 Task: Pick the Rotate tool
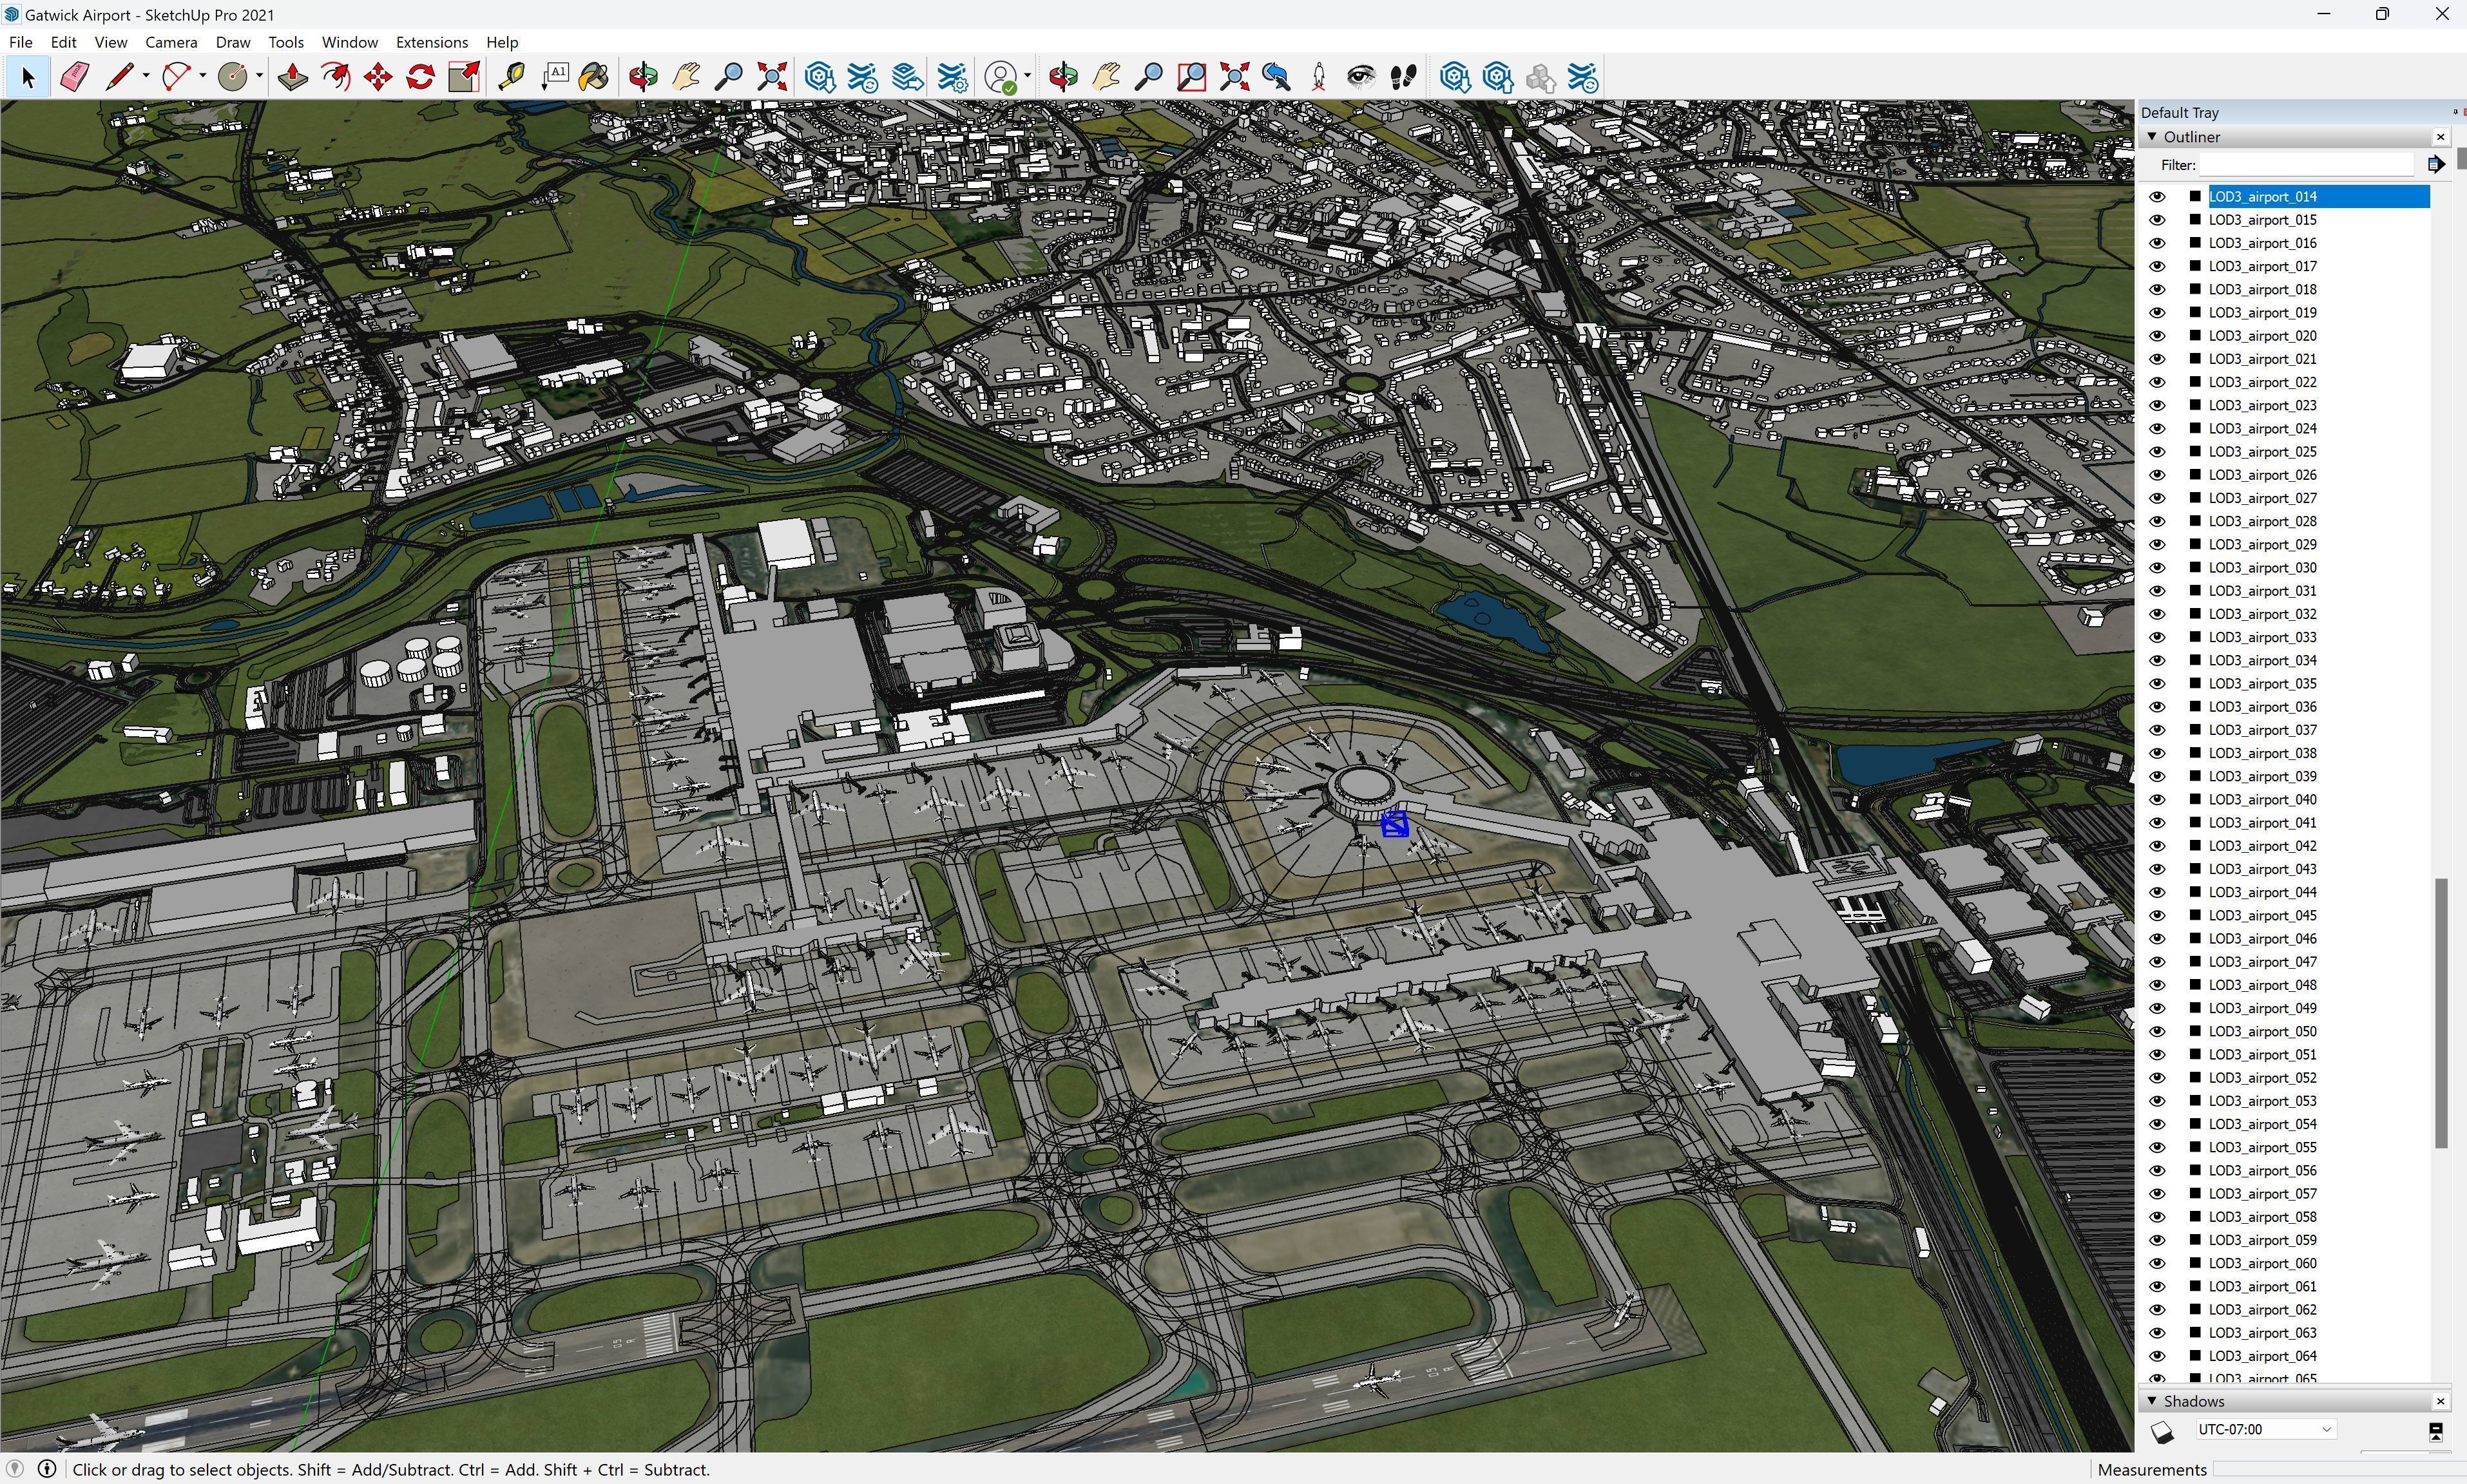click(x=421, y=77)
